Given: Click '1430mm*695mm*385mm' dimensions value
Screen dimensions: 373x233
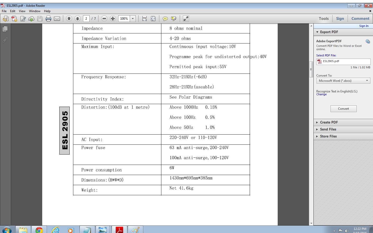Looking at the screenshot, I should (191, 178).
